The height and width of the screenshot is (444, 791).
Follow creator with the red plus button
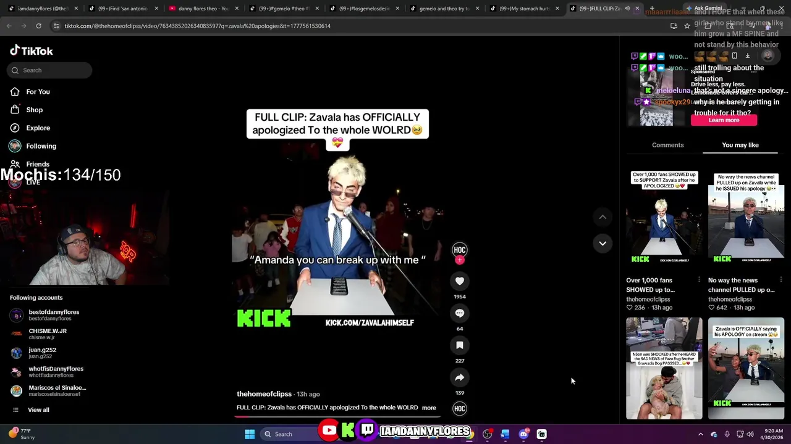point(460,260)
